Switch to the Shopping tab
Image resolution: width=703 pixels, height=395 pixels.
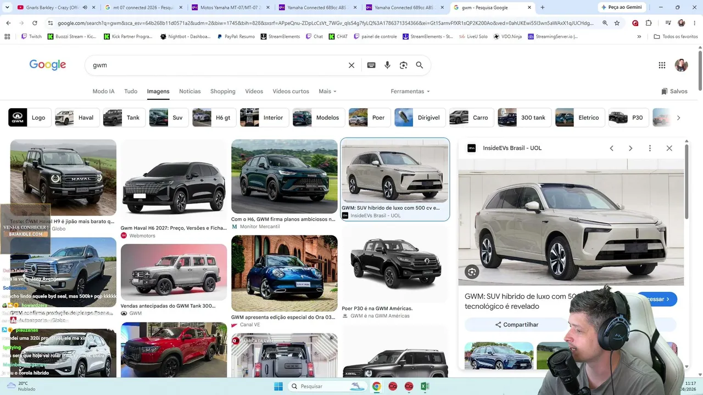(x=223, y=91)
